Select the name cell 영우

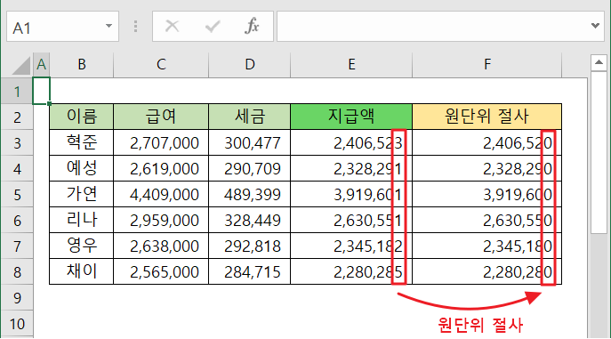point(82,246)
